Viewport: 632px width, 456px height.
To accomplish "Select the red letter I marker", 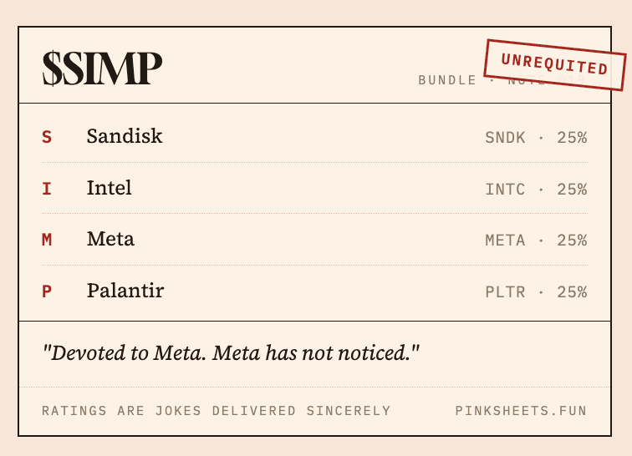I will tap(47, 189).
